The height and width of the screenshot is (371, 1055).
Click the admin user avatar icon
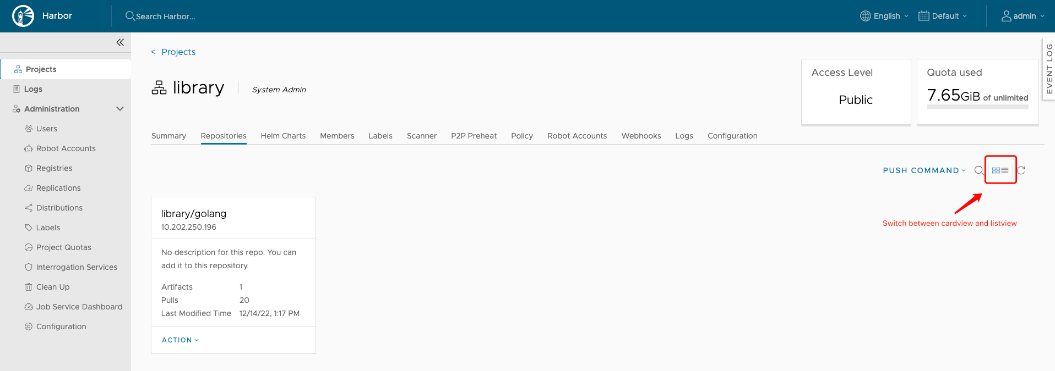[x=1007, y=16]
